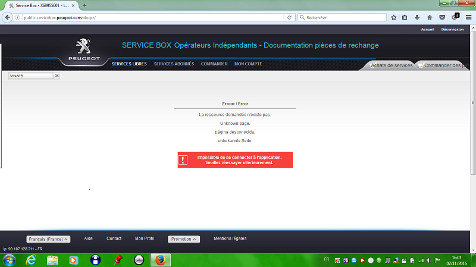
Task: Open the network signal tray icon
Action: (421, 260)
